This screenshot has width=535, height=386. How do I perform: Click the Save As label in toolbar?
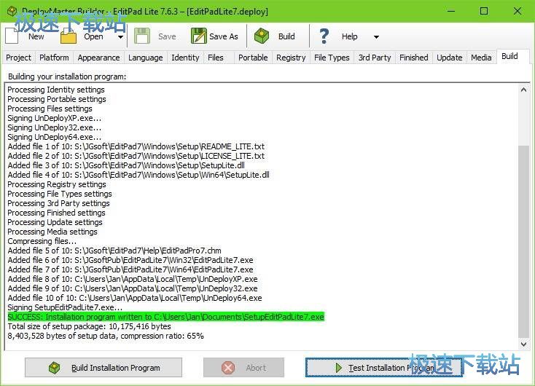pyautogui.click(x=224, y=36)
